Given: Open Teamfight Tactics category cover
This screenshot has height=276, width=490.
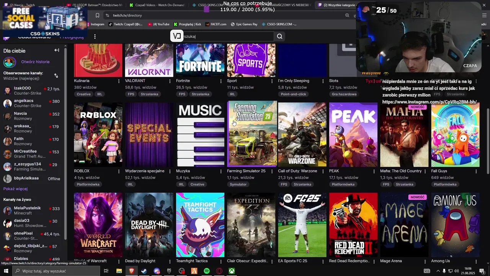Looking at the screenshot, I should click(x=200, y=225).
